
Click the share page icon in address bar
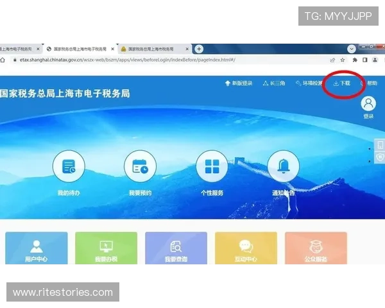[x=332, y=60]
